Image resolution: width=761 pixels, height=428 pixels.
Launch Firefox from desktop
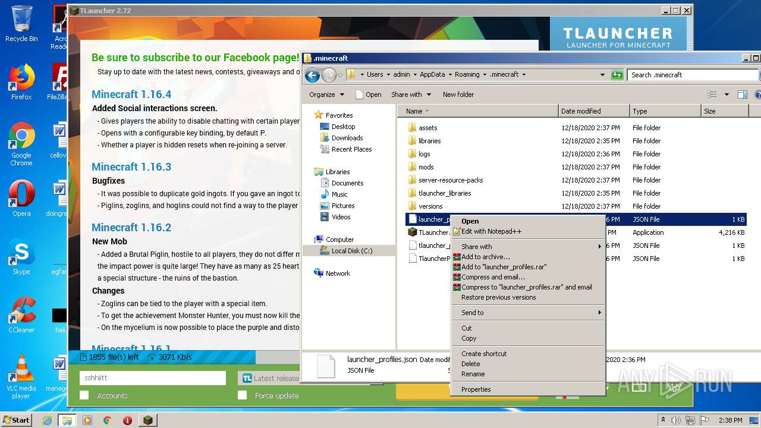21,82
